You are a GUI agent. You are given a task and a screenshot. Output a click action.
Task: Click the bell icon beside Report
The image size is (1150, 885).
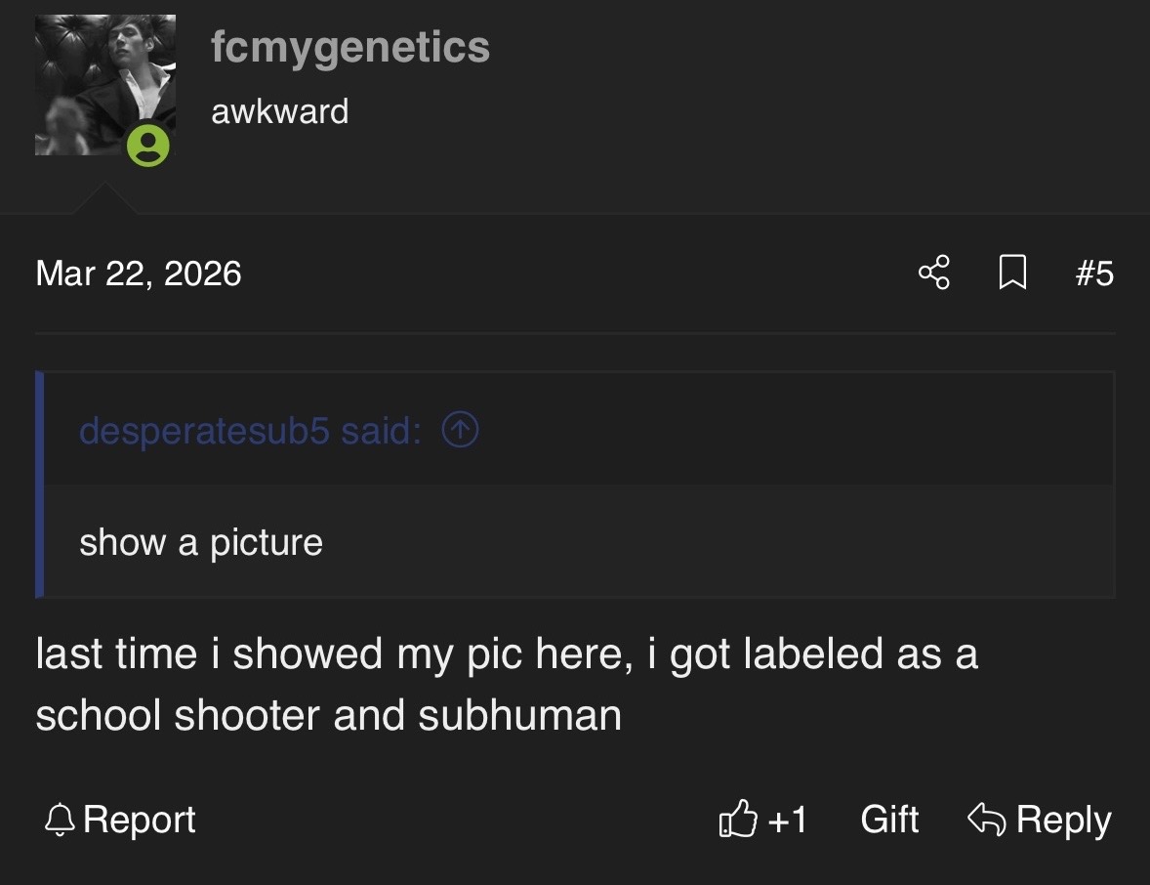click(x=61, y=819)
